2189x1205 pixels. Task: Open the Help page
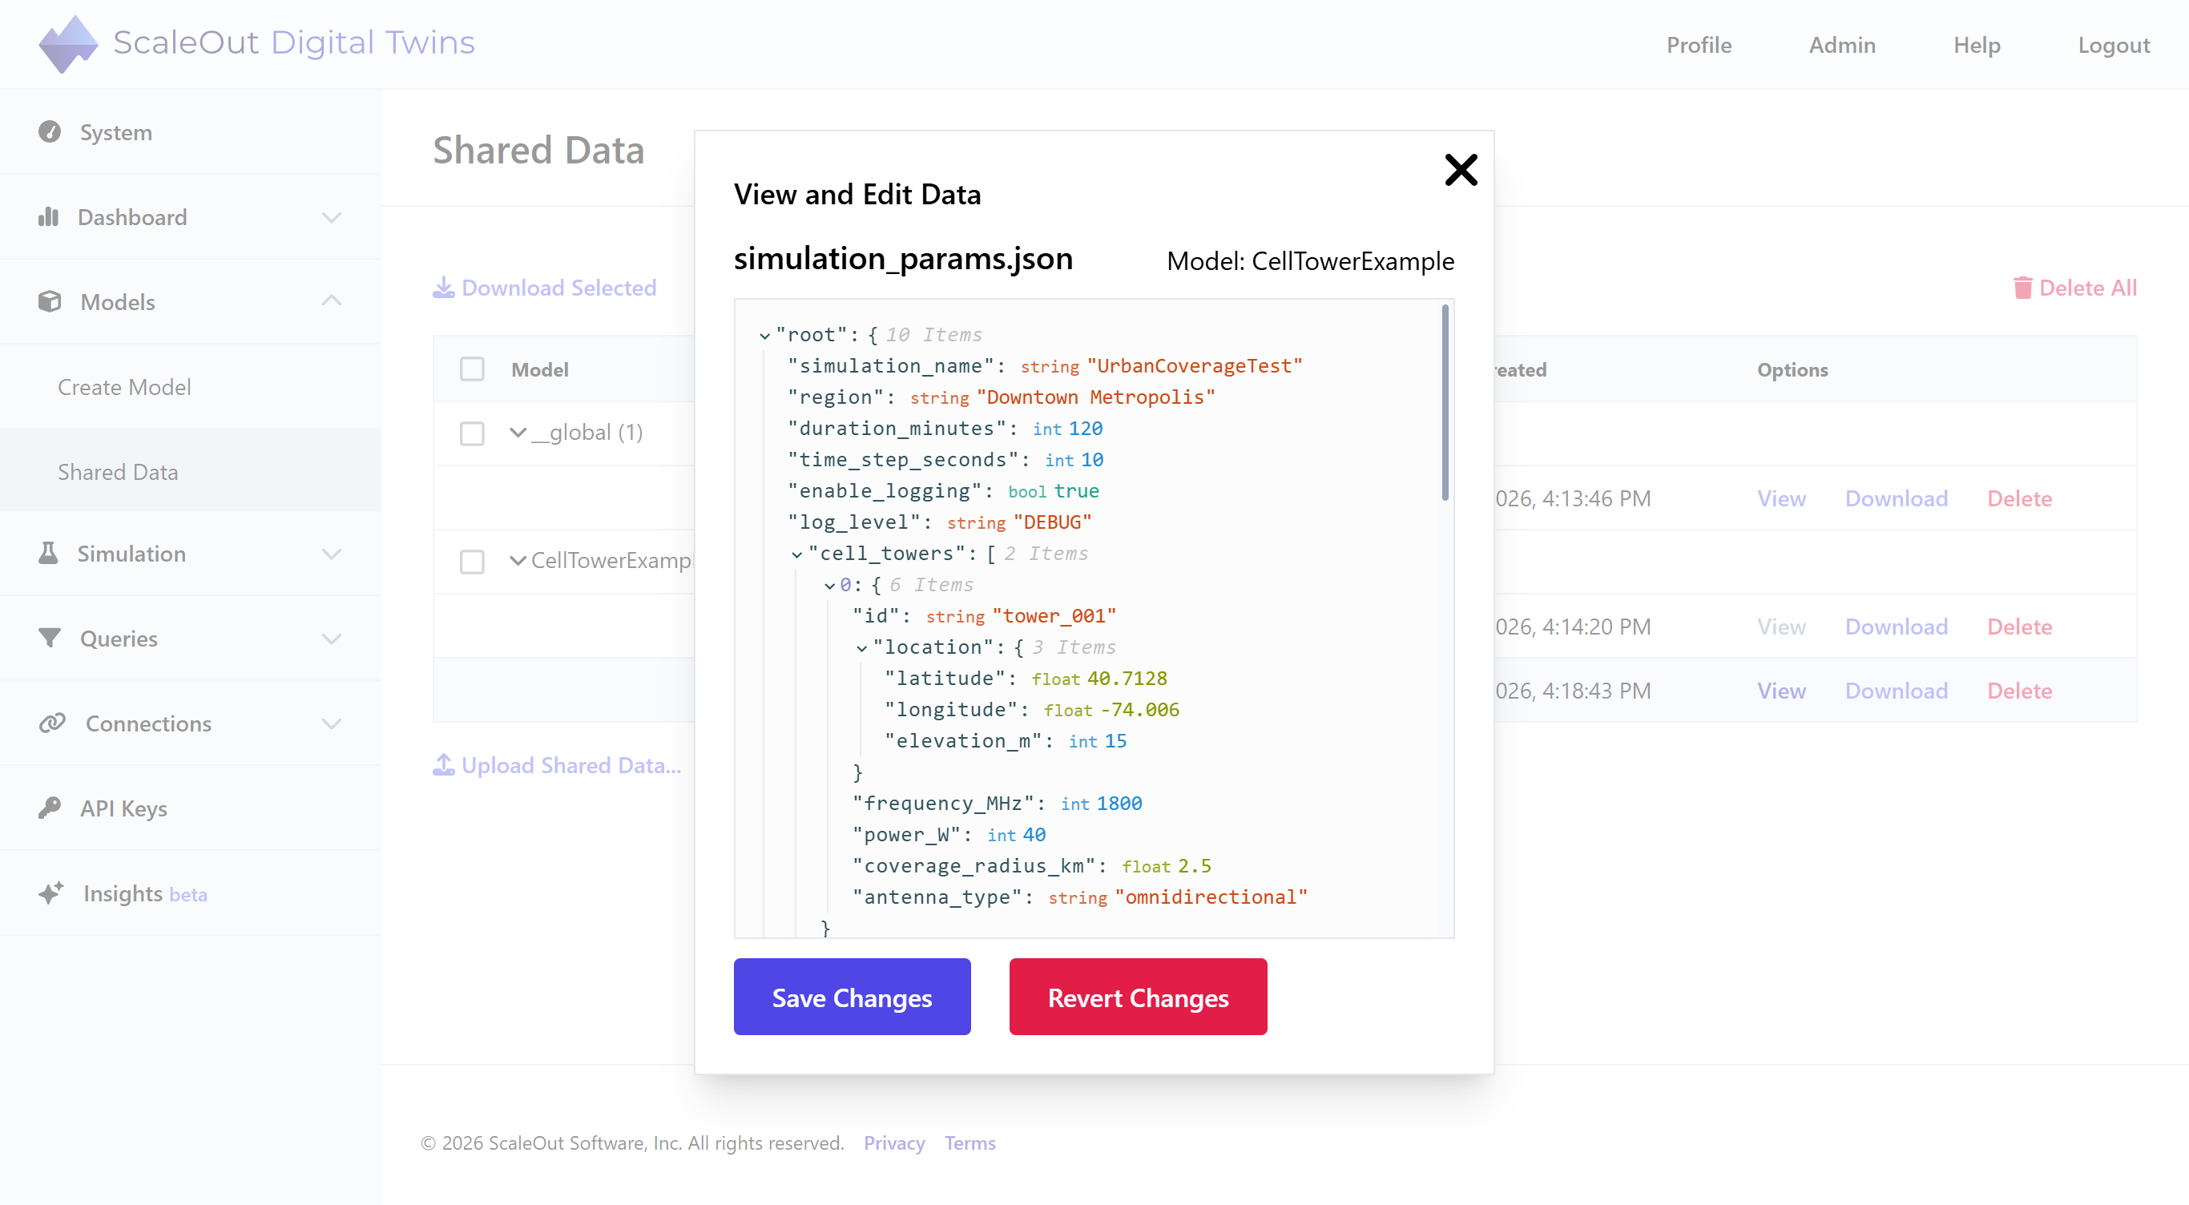[x=1977, y=45]
